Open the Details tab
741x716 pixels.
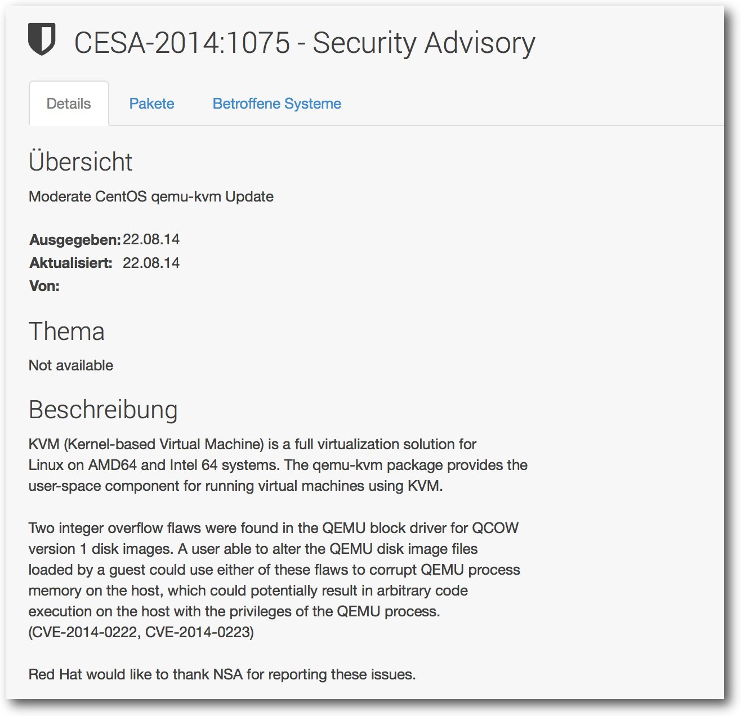69,104
